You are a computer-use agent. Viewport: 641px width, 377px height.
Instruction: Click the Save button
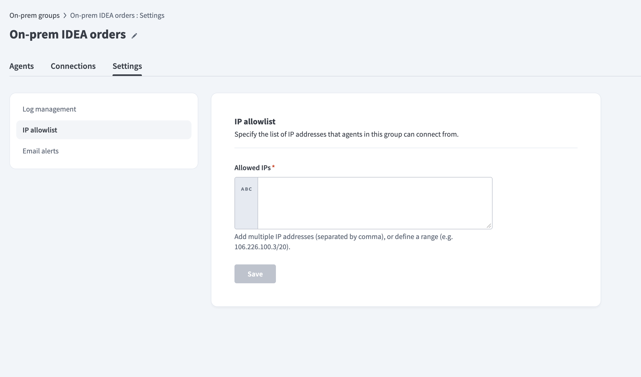(255, 274)
